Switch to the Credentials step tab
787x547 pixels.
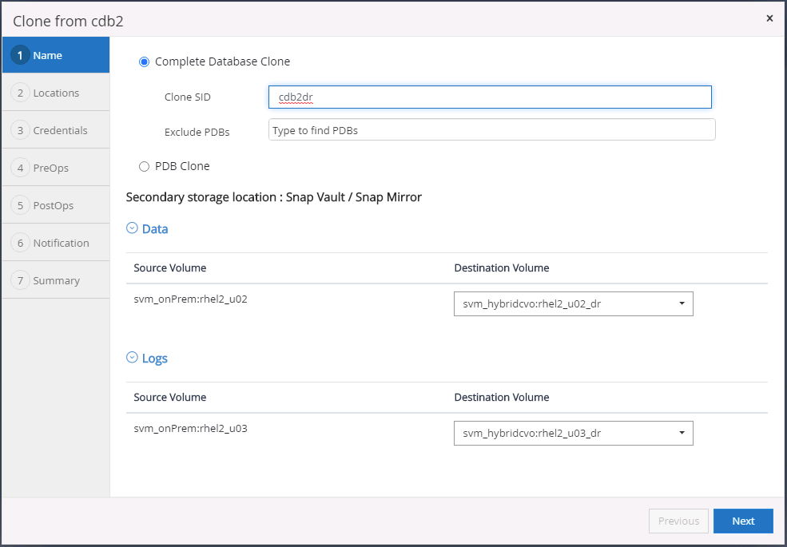tap(60, 131)
